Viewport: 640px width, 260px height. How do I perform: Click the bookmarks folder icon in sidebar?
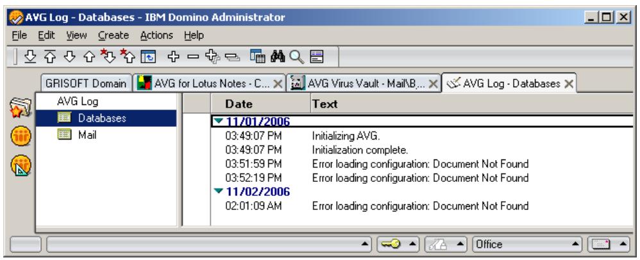click(21, 108)
